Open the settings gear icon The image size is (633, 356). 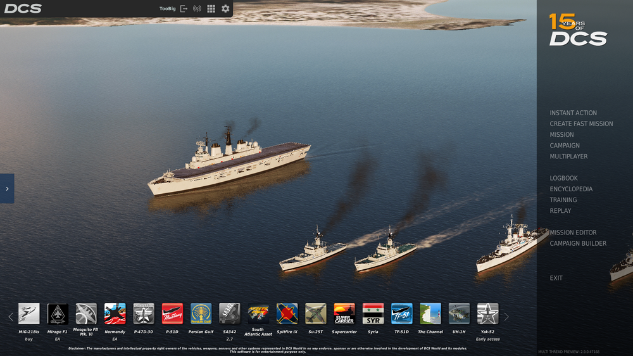click(x=225, y=9)
